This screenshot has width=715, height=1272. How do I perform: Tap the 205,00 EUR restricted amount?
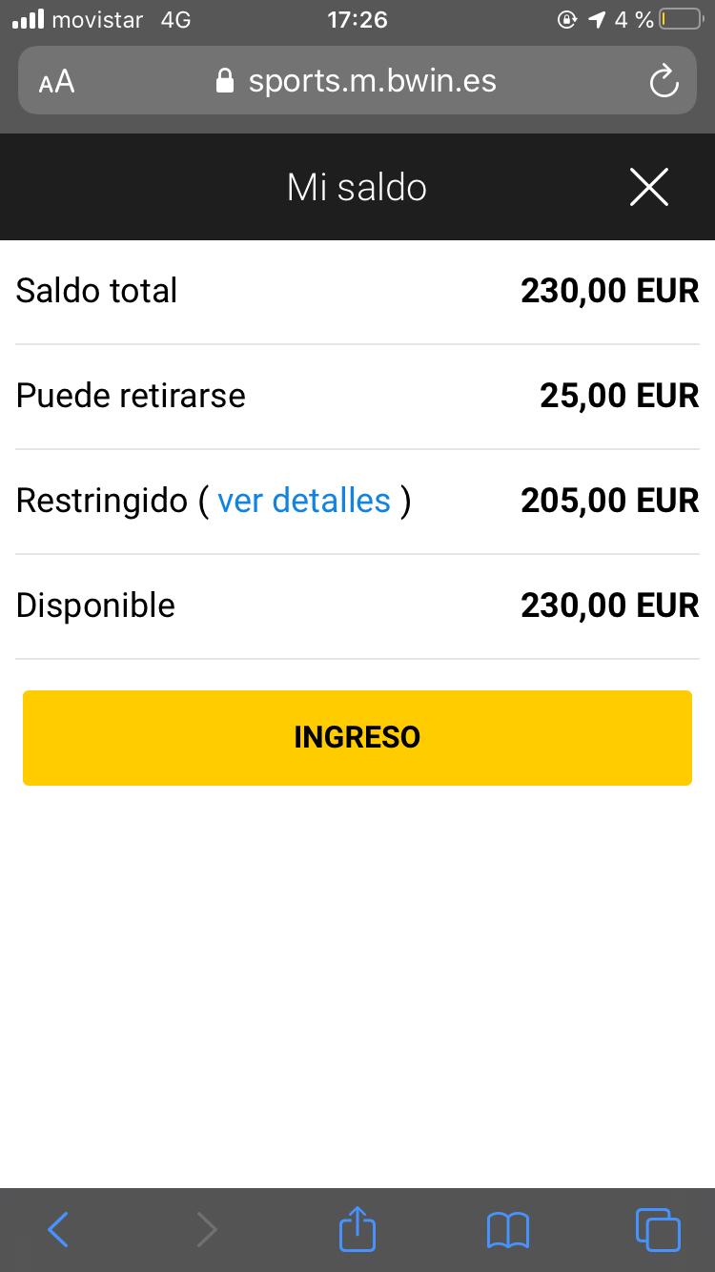tap(609, 501)
